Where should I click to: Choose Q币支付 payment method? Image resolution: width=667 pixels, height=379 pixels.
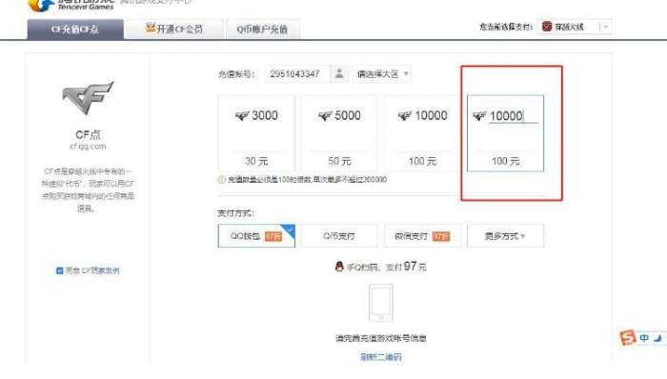339,236
